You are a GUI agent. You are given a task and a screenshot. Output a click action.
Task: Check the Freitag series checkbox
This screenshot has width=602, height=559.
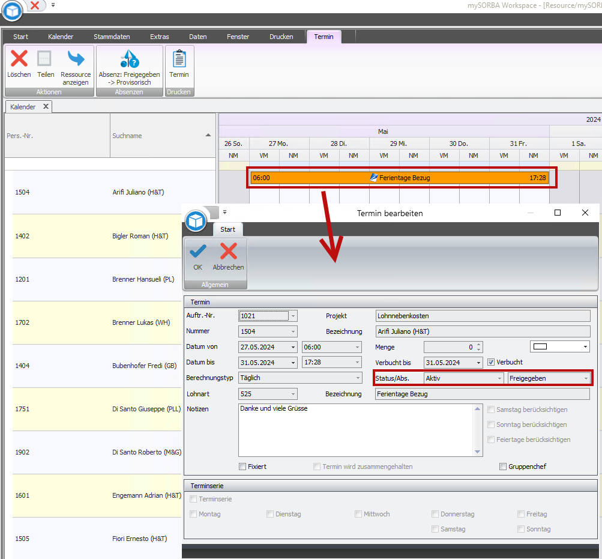point(521,514)
